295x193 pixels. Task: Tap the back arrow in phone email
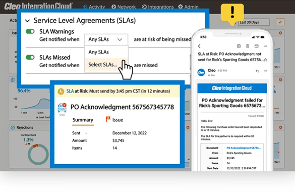tap(199, 46)
